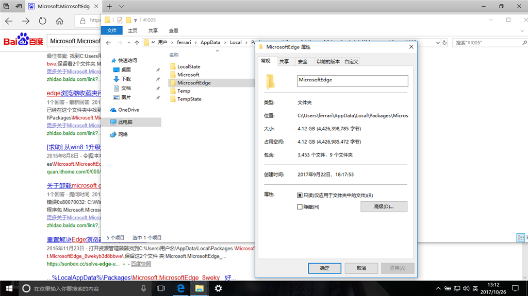The image size is (528, 296).
Task: Select the TempState folder
Action: click(189, 99)
